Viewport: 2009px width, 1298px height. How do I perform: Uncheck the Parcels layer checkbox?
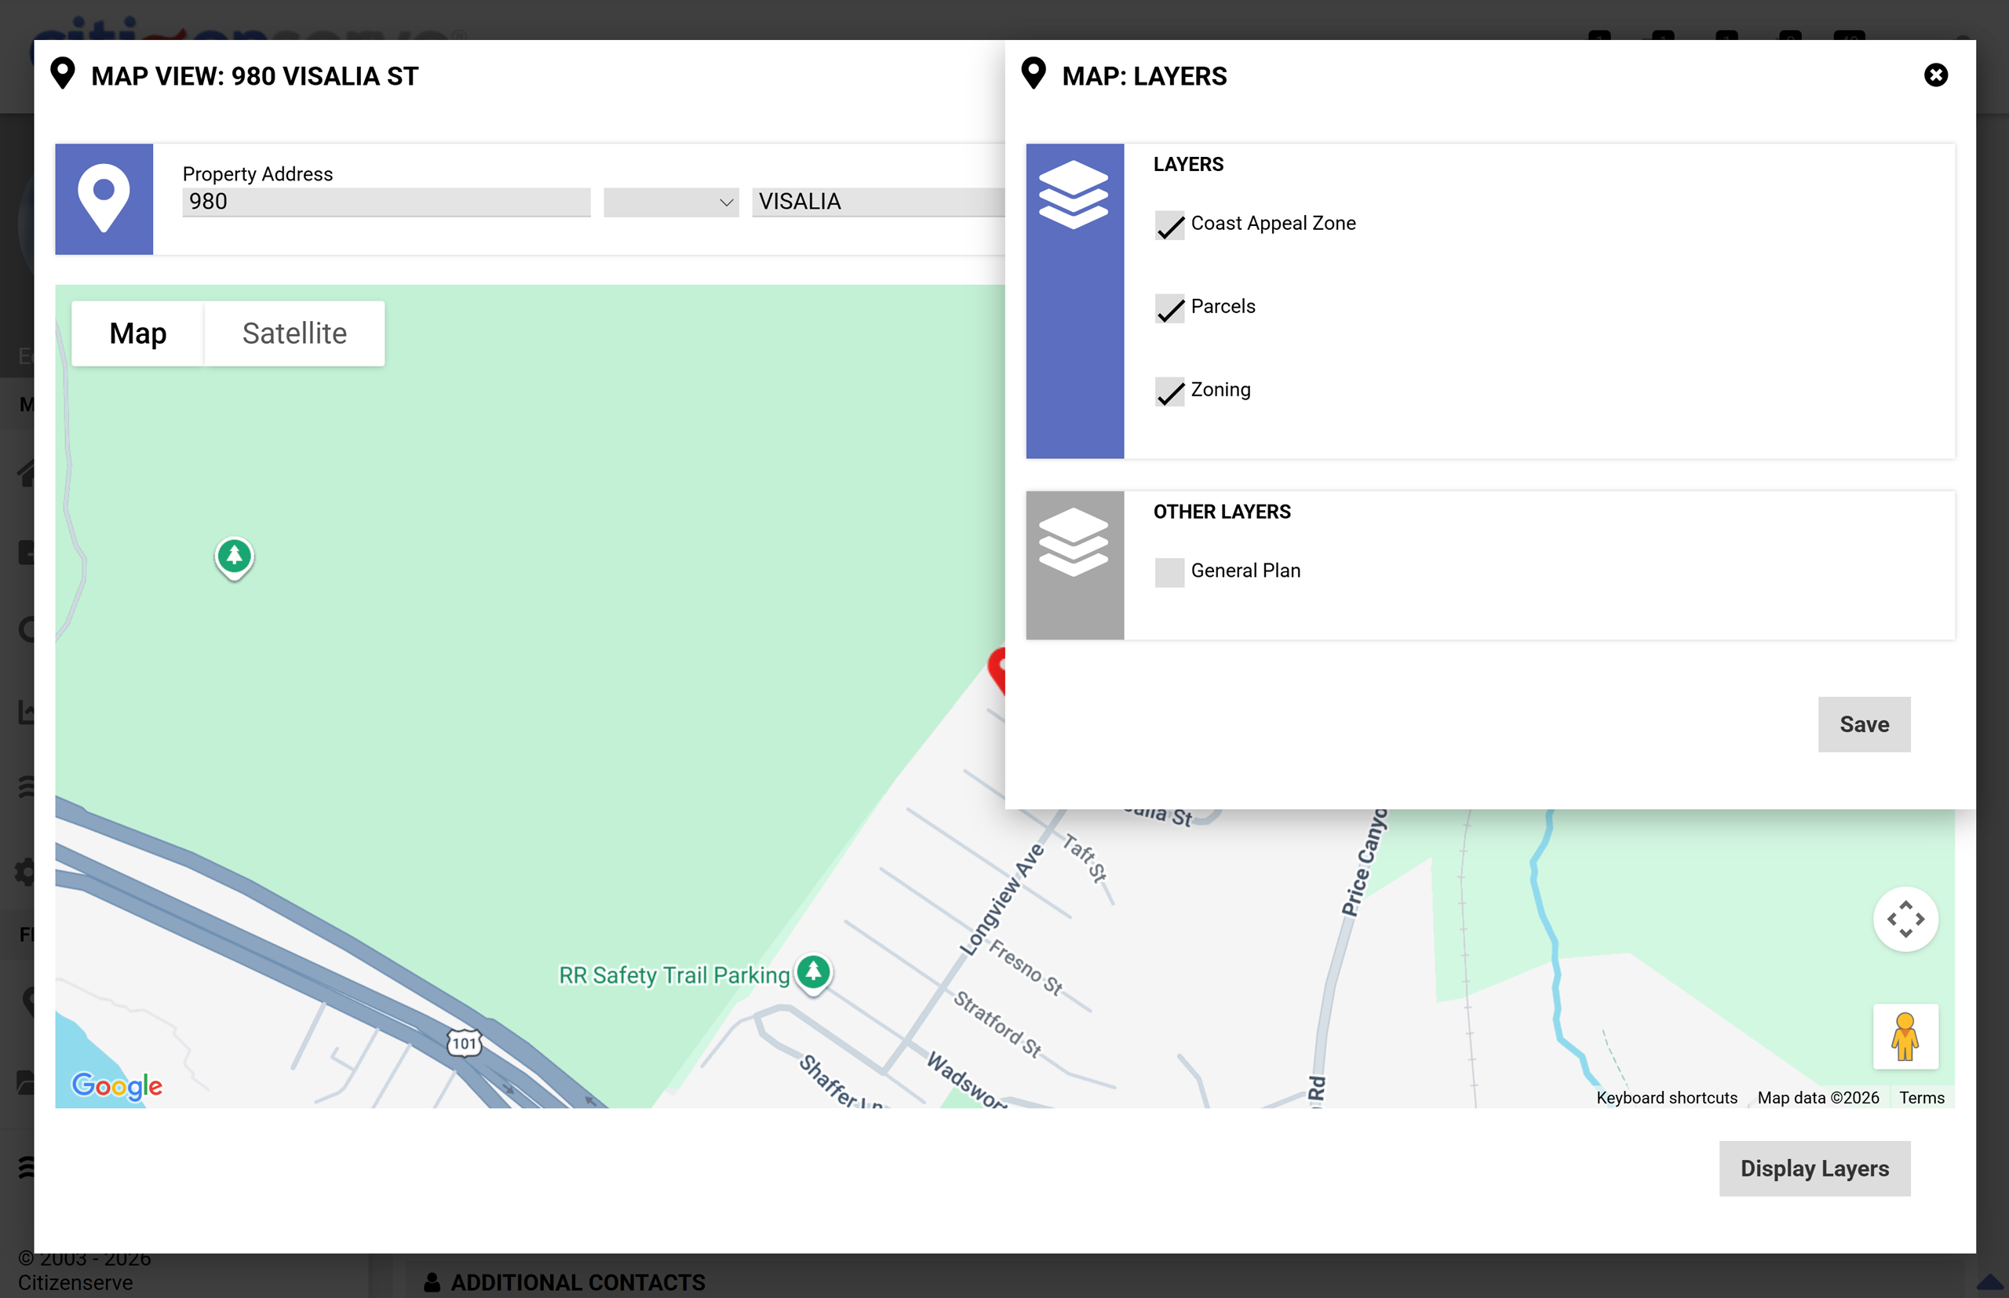(x=1169, y=308)
